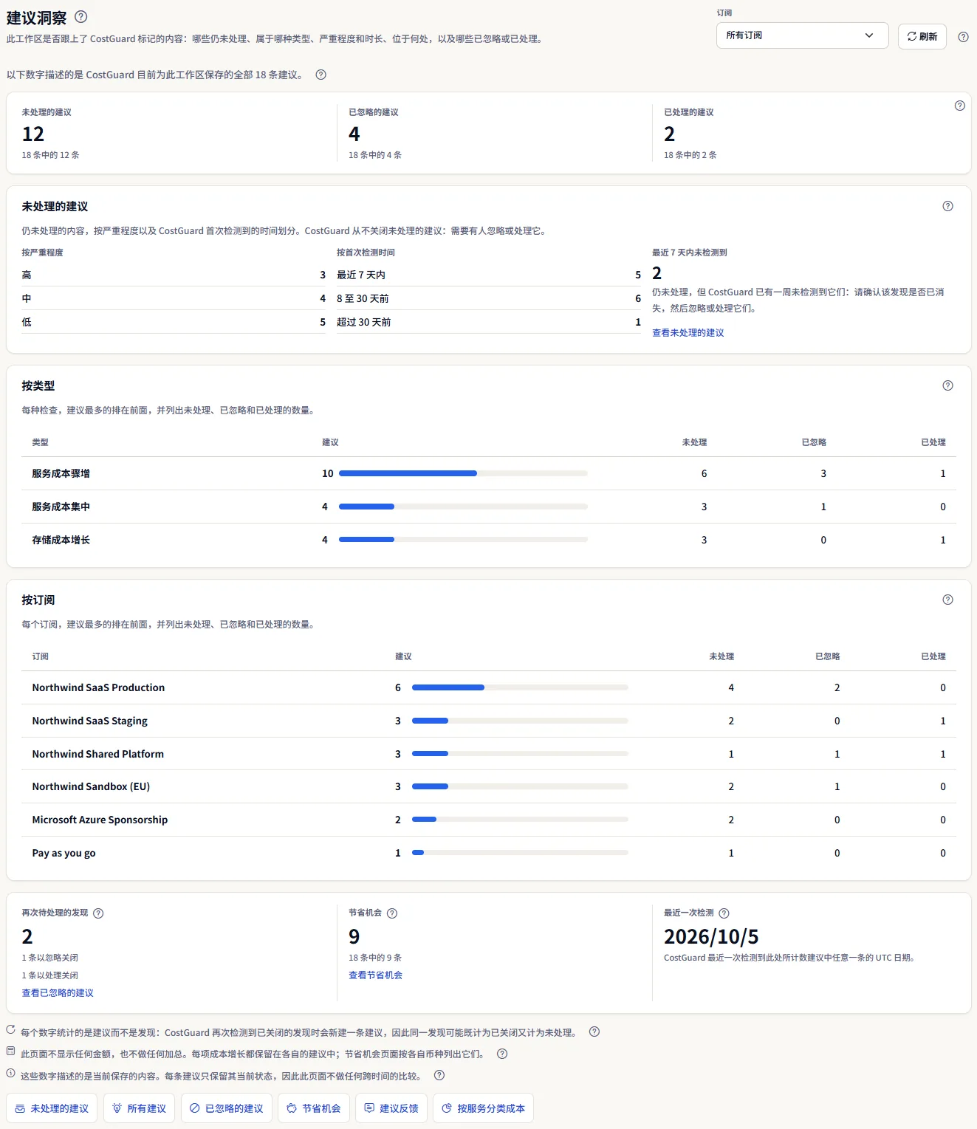This screenshot has width=977, height=1129.
Task: Open the 查看已忽略的建议 link
Action: (58, 993)
